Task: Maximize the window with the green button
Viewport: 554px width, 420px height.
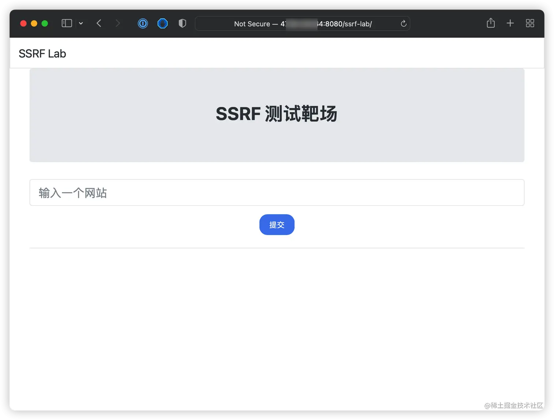Action: tap(45, 23)
